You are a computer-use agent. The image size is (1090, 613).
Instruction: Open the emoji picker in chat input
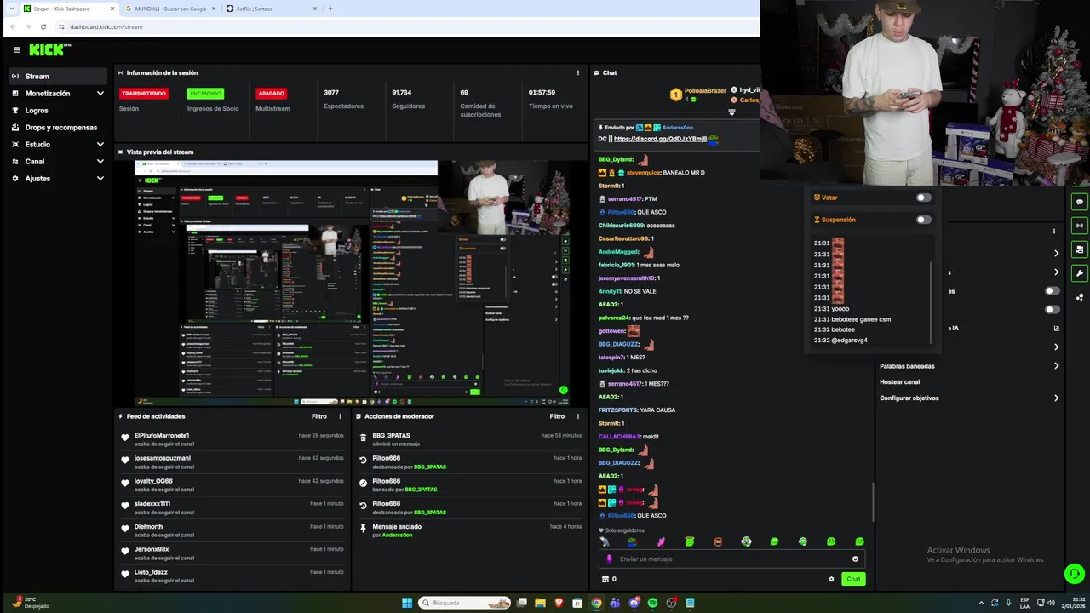[x=855, y=559]
